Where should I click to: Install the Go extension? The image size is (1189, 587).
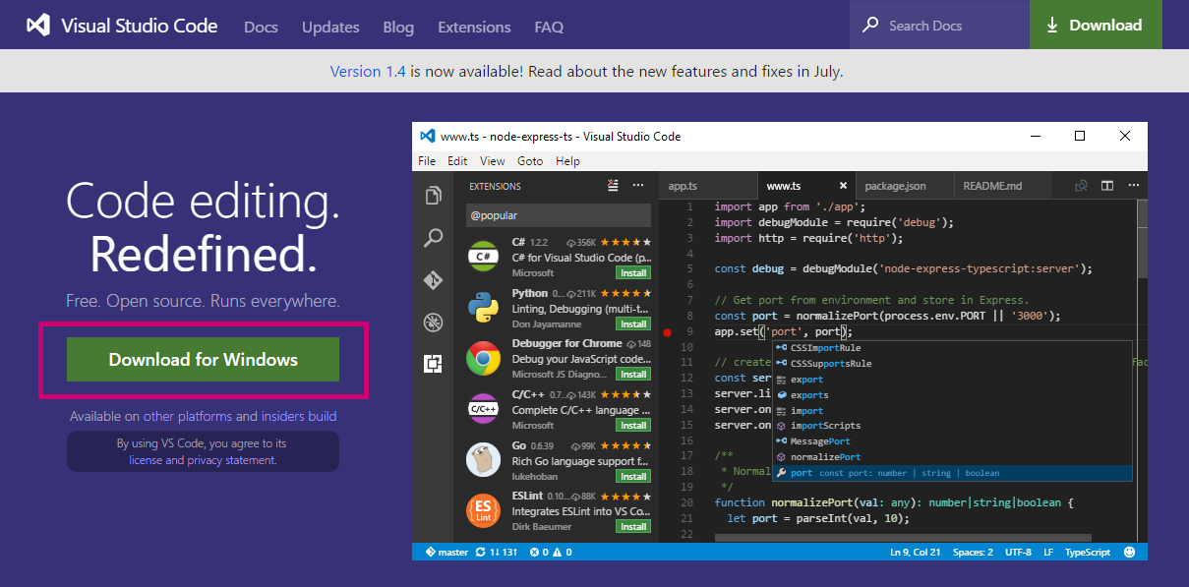tap(632, 476)
